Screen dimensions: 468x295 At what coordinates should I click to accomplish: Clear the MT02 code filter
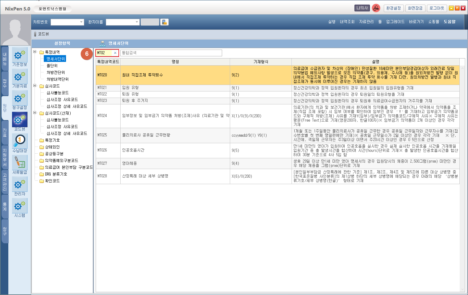(115, 53)
